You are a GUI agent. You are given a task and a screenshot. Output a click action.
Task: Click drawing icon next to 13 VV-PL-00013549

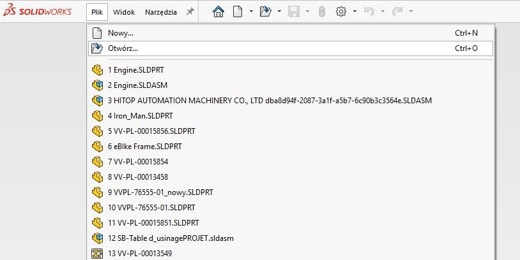[x=97, y=254]
